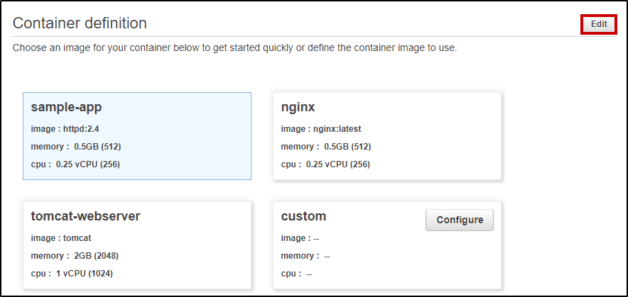The height and width of the screenshot is (297, 628).
Task: Click the 'Choose an image' description text
Action: [234, 48]
